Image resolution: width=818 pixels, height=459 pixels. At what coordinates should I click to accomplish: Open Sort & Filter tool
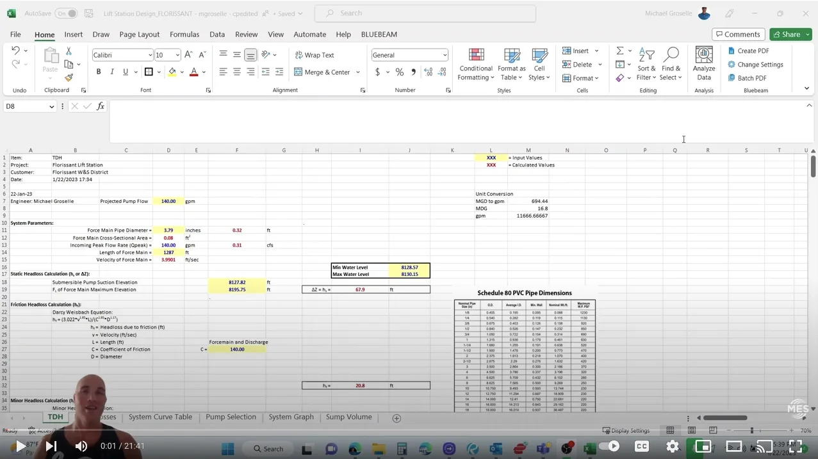point(646,64)
